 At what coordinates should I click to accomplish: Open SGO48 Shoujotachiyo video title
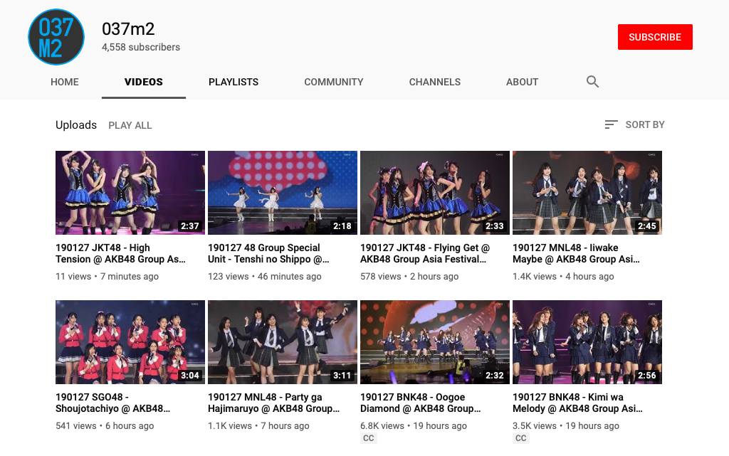tap(112, 403)
